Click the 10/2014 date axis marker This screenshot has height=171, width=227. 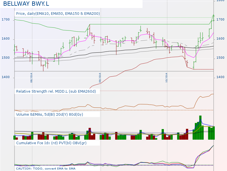tap(166, 78)
